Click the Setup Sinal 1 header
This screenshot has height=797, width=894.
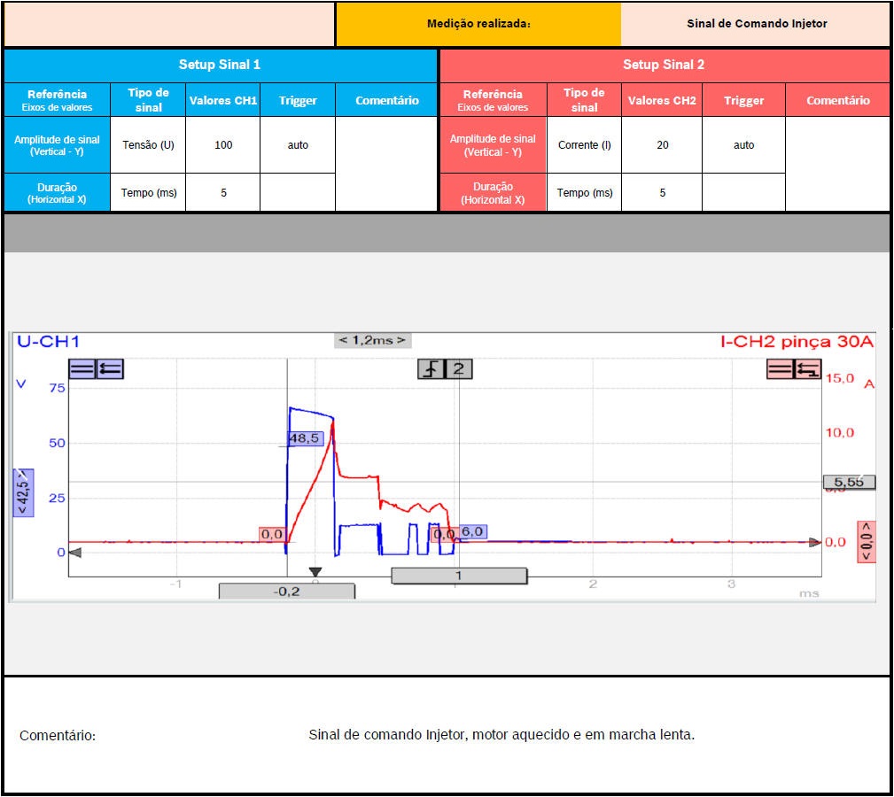pos(220,65)
